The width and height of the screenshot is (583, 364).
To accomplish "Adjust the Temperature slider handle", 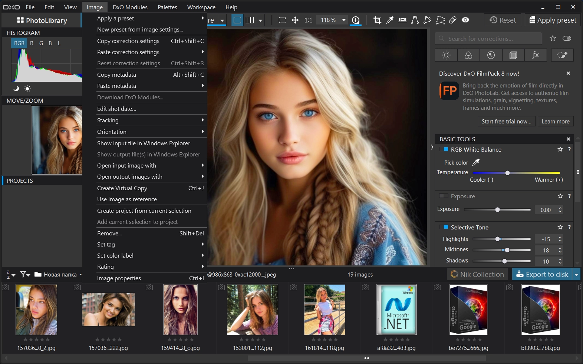I will tap(507, 173).
